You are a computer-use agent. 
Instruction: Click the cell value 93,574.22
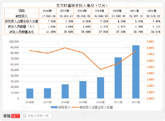pyautogui.click(x=153, y=16)
